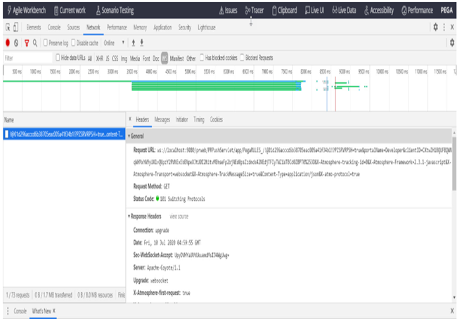Open DevTools settings gear icon
Image resolution: width=457 pixels, height=319 pixels.
click(435, 27)
